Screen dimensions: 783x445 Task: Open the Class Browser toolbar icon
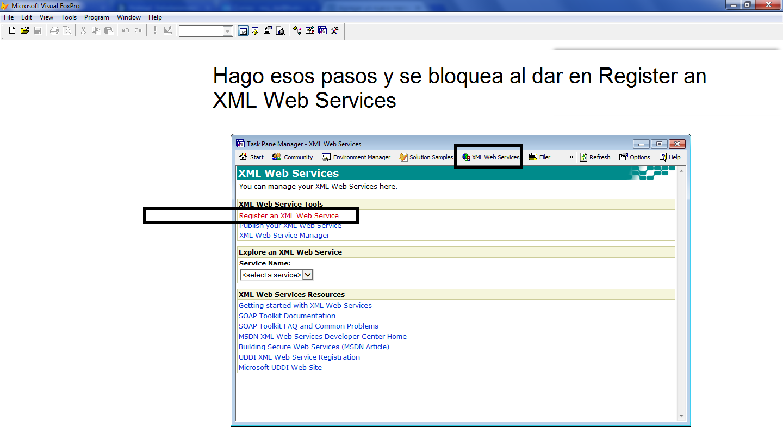coord(297,31)
